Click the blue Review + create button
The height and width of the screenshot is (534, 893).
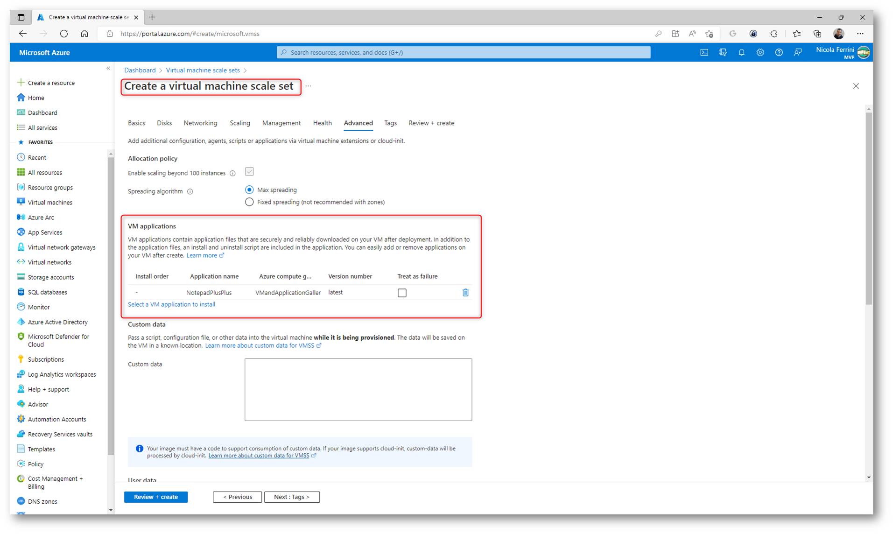156,497
